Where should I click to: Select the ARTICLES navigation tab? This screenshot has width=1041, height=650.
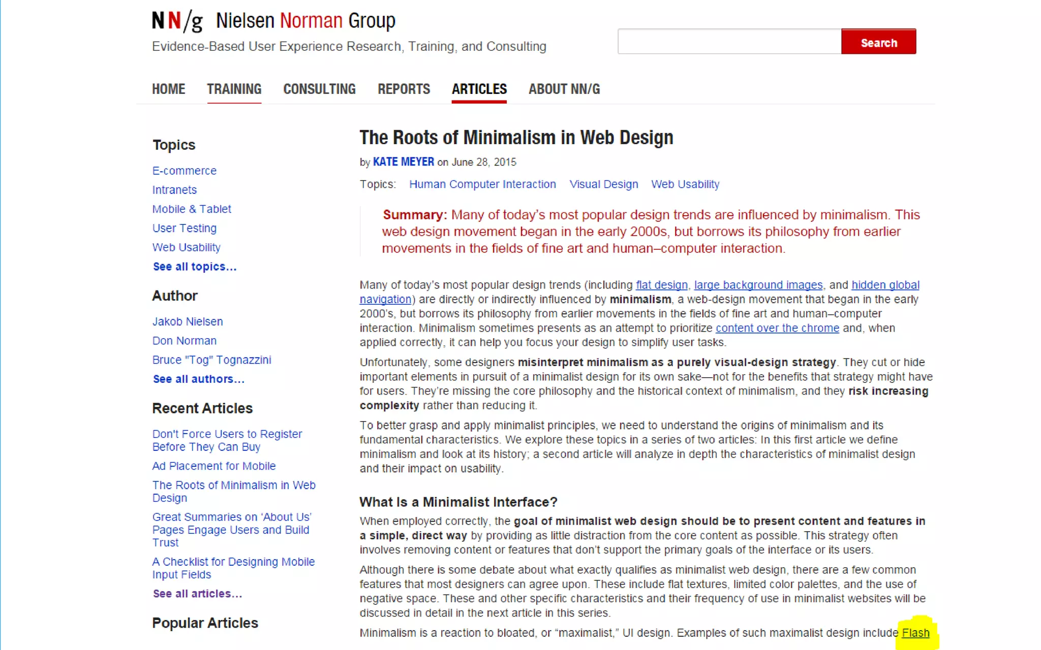click(479, 89)
